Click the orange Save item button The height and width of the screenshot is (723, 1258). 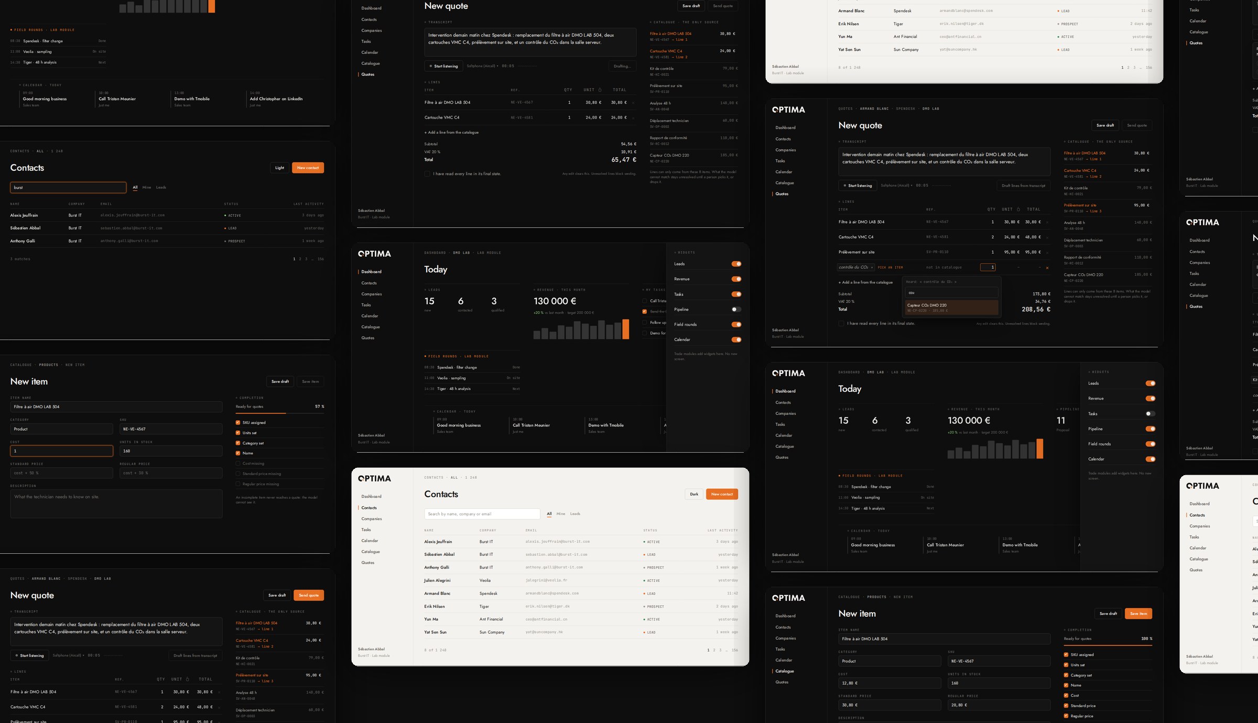click(1138, 614)
